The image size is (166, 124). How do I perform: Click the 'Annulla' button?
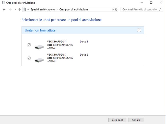click(136, 120)
